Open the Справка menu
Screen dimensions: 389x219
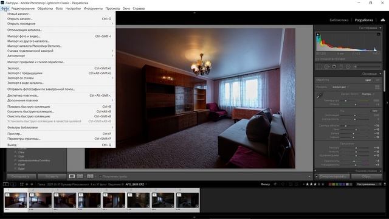point(139,9)
